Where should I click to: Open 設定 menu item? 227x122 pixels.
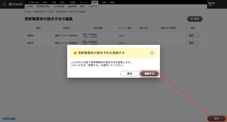coord(82,6)
